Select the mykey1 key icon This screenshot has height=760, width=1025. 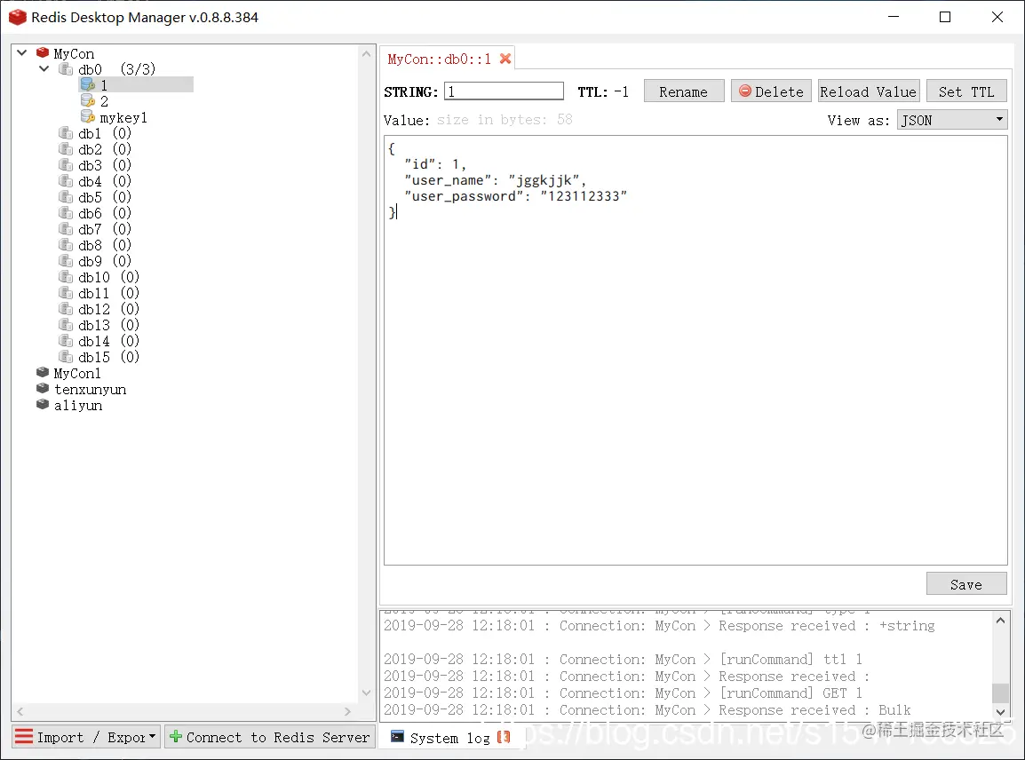click(x=87, y=116)
